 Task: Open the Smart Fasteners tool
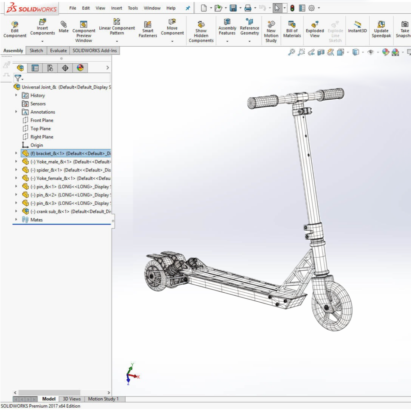(x=148, y=29)
